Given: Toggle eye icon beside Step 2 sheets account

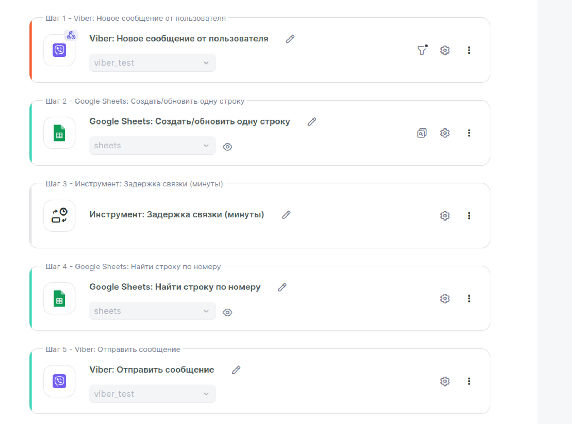Looking at the screenshot, I should click(x=227, y=147).
